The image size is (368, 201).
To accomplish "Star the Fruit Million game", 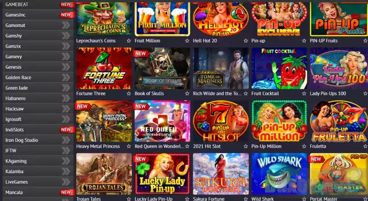I will tap(187, 41).
